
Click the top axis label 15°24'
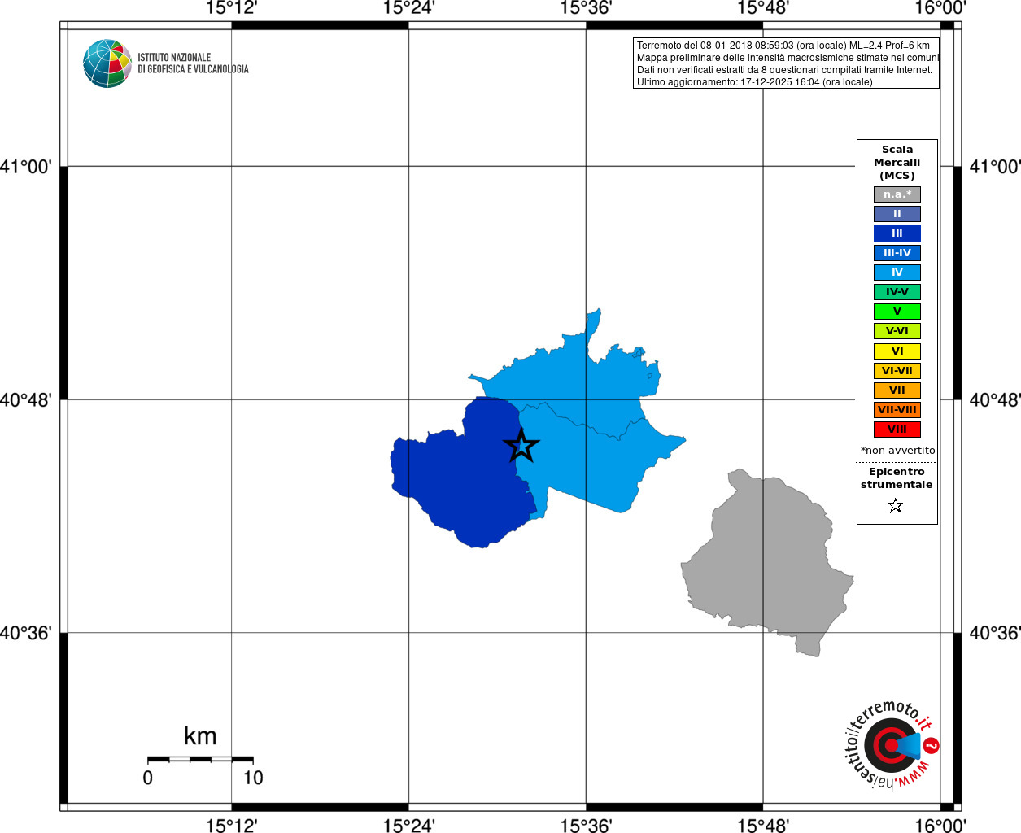click(x=409, y=8)
